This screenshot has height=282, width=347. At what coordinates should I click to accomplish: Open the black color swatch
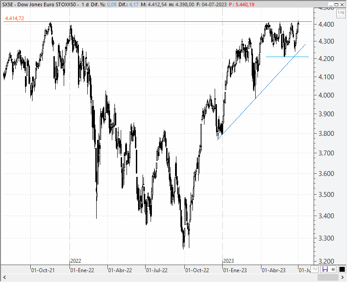tap(342, 270)
